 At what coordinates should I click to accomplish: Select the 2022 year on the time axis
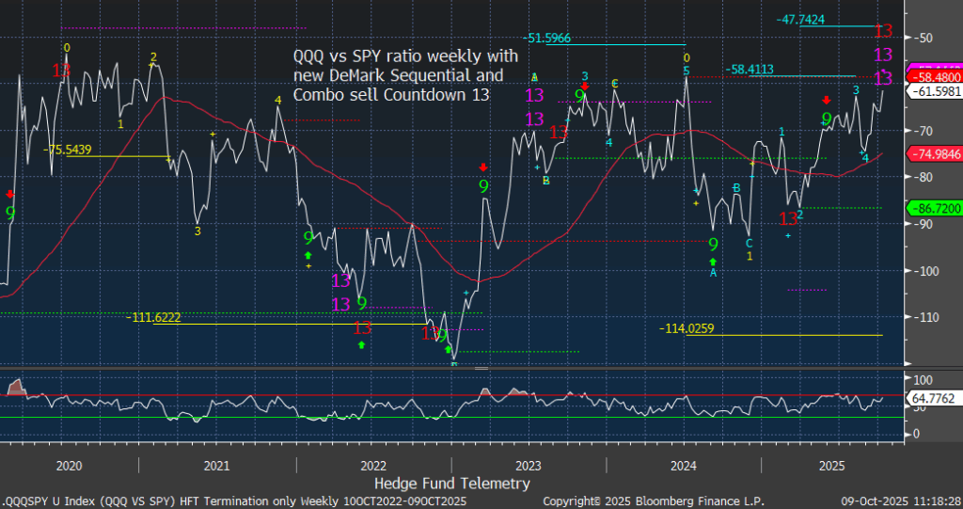click(x=373, y=465)
